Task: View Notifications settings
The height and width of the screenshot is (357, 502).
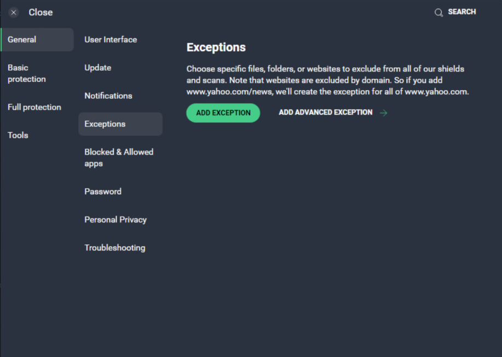Action: 108,96
